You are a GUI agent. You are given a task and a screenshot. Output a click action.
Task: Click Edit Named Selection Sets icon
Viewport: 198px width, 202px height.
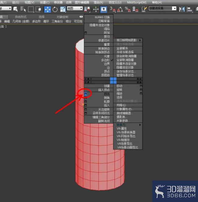(144, 9)
